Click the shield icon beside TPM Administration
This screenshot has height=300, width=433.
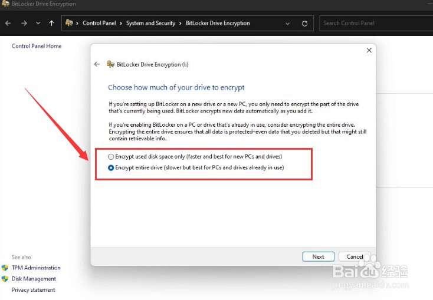click(x=5, y=268)
